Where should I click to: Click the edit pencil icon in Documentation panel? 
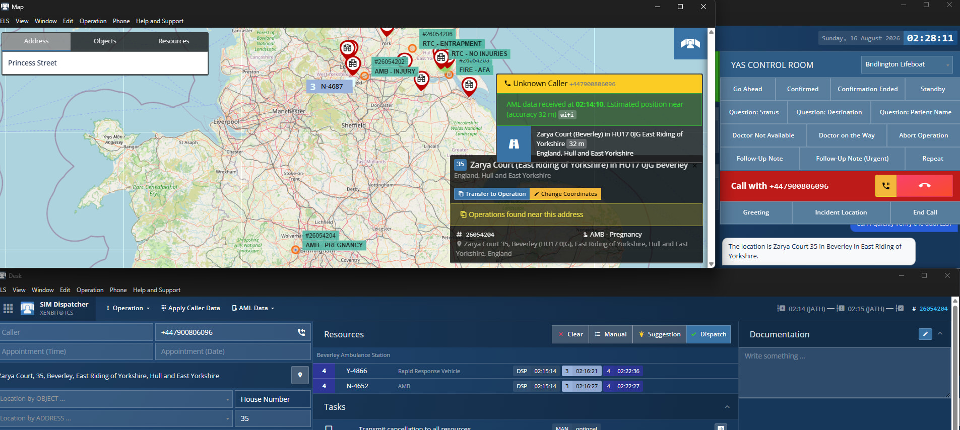click(x=925, y=334)
